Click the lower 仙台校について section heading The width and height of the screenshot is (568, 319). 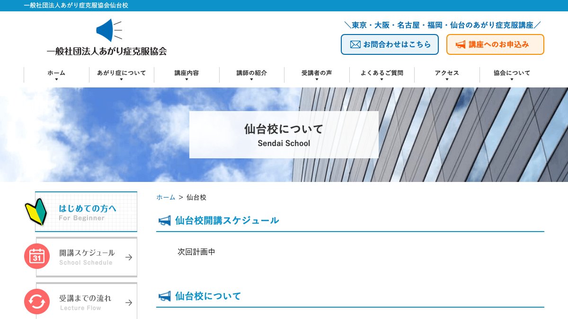click(x=208, y=296)
